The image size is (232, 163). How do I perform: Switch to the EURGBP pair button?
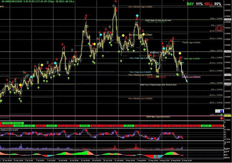(x=85, y=126)
